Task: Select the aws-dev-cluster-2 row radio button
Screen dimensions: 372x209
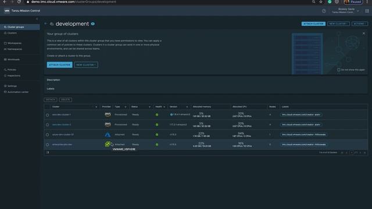Action: pos(48,125)
